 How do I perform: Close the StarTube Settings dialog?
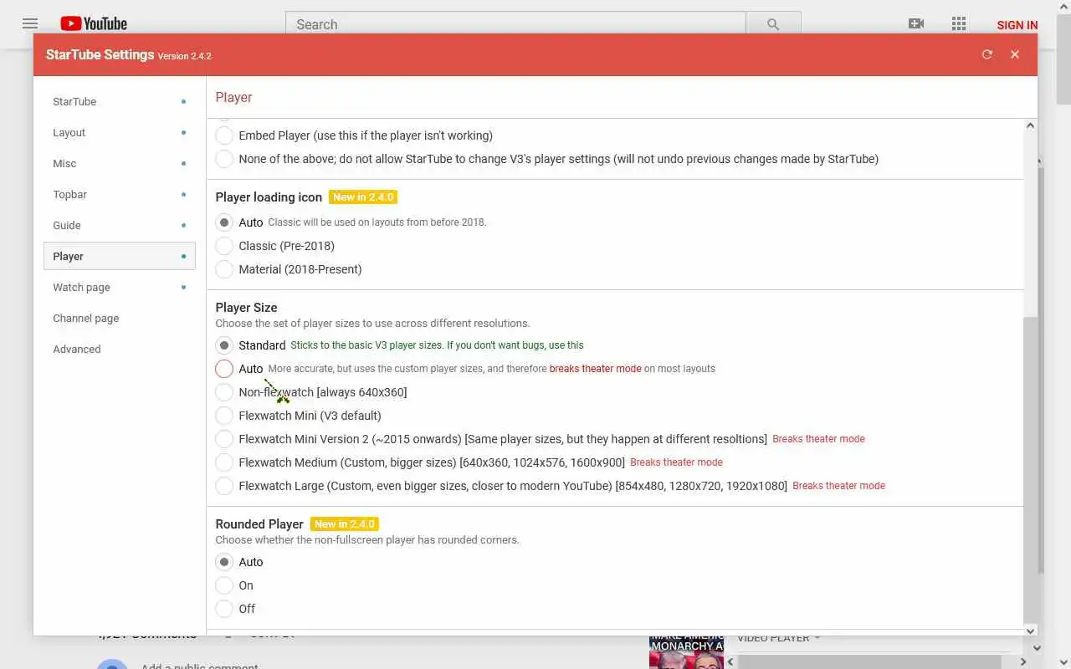pos(1015,54)
